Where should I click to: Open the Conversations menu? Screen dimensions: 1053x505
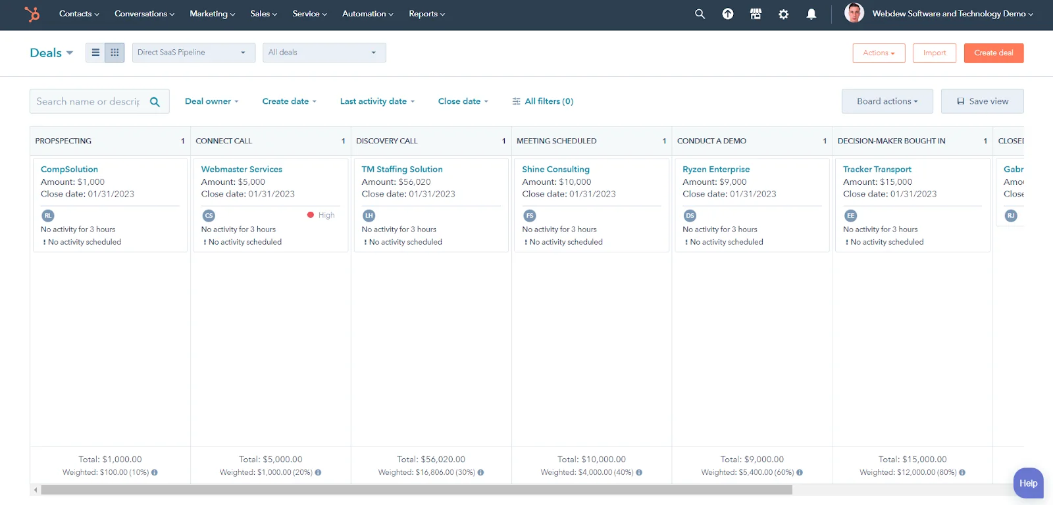coord(144,14)
